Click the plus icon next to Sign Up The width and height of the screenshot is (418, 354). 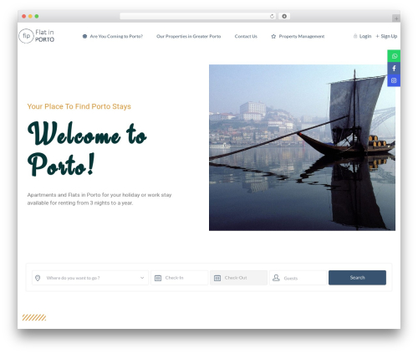377,36
